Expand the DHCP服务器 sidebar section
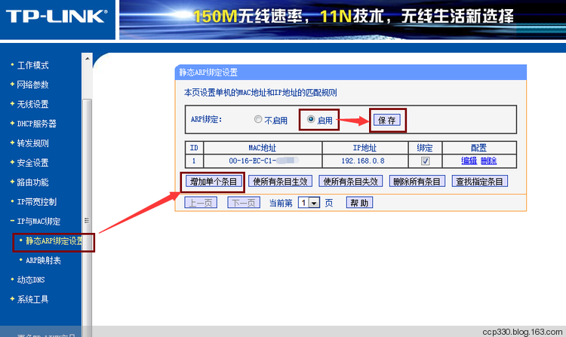Viewport: 566px width, 337px height. 36,124
